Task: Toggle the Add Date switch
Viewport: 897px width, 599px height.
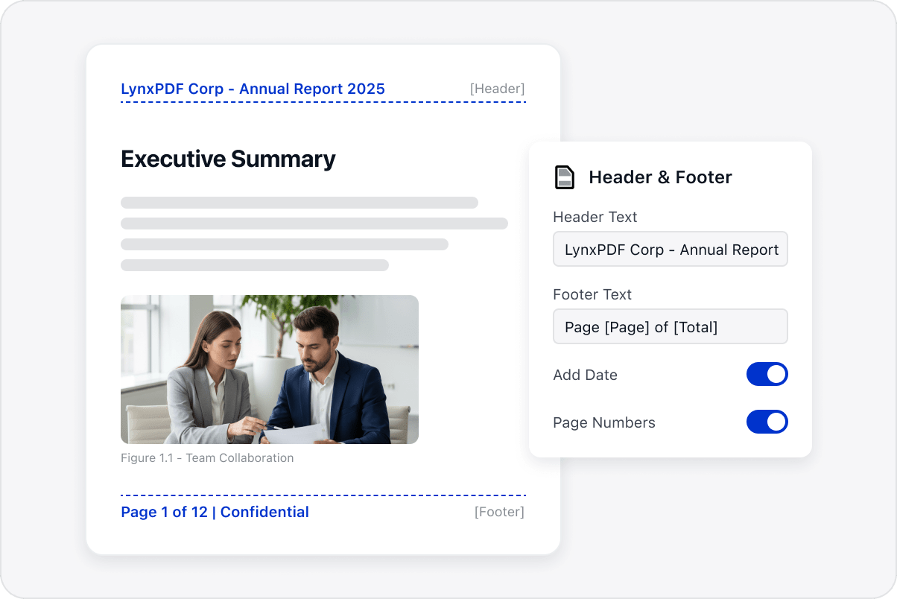Action: pos(767,375)
